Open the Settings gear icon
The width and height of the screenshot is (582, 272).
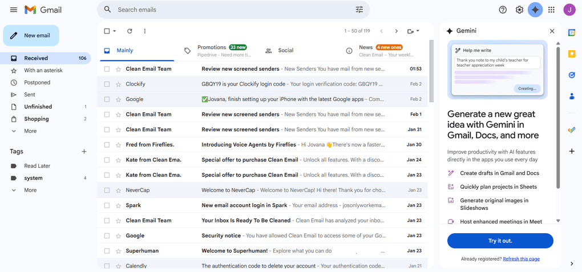click(x=519, y=10)
